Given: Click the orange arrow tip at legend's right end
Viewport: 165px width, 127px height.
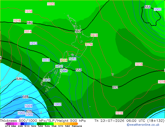Looking at the screenshot, I should coord(78,124).
